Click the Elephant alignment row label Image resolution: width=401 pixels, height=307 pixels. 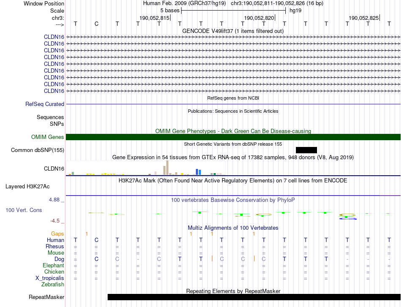pos(54,265)
